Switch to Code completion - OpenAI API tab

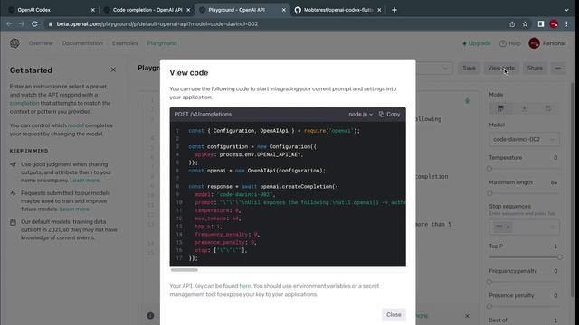pos(147,10)
